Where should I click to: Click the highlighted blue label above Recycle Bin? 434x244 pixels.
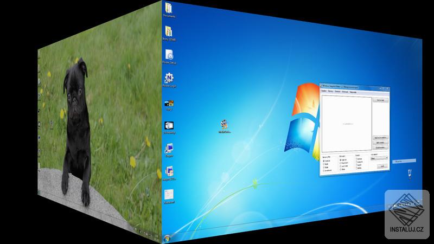pyautogui.click(x=404, y=161)
